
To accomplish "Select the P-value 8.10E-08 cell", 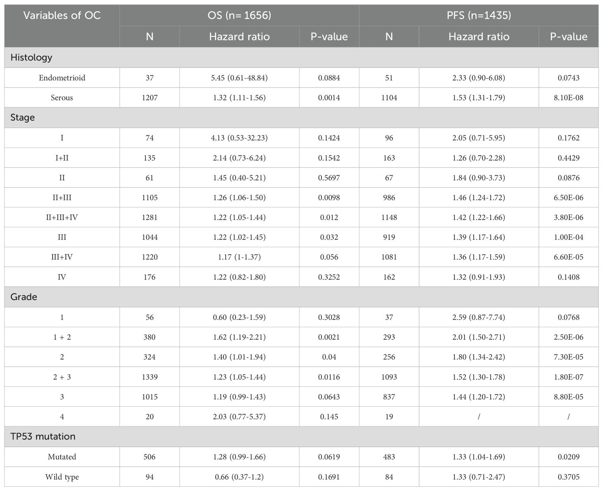I will click(x=568, y=98).
